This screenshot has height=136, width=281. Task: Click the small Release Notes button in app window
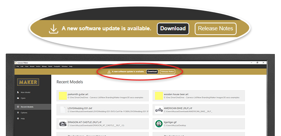(x=167, y=71)
